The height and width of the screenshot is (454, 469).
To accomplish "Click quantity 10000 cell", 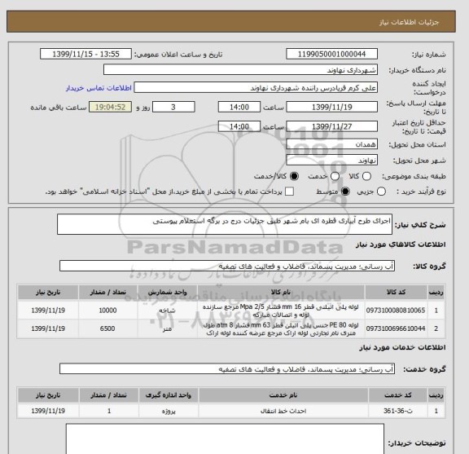I will (107, 311).
